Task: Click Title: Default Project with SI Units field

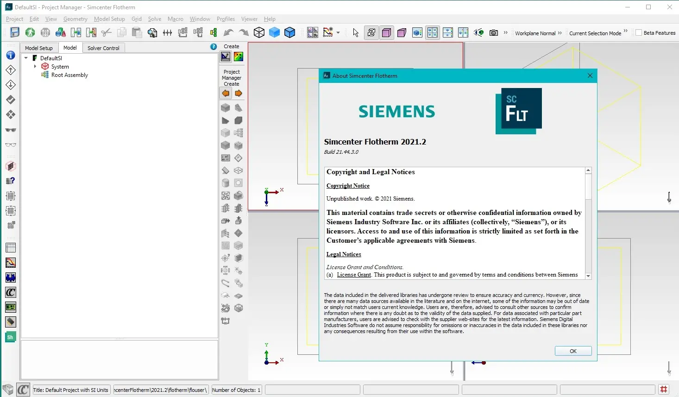Action: tap(71, 390)
